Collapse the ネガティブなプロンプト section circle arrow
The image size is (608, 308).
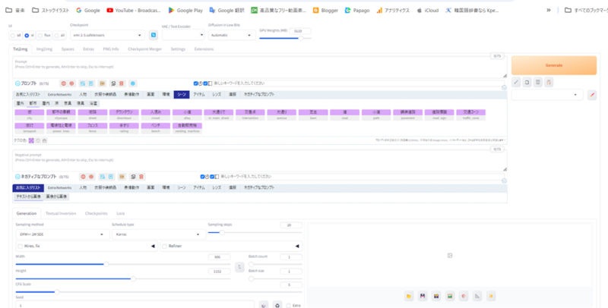(x=17, y=177)
